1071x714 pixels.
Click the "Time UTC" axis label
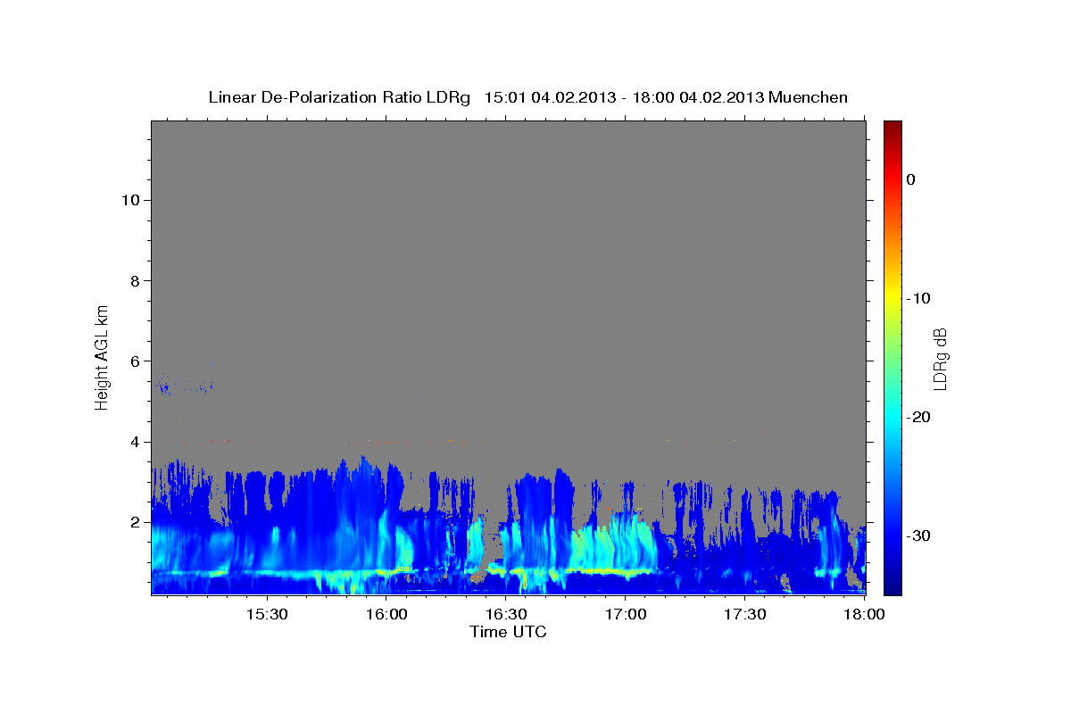pyautogui.click(x=508, y=632)
